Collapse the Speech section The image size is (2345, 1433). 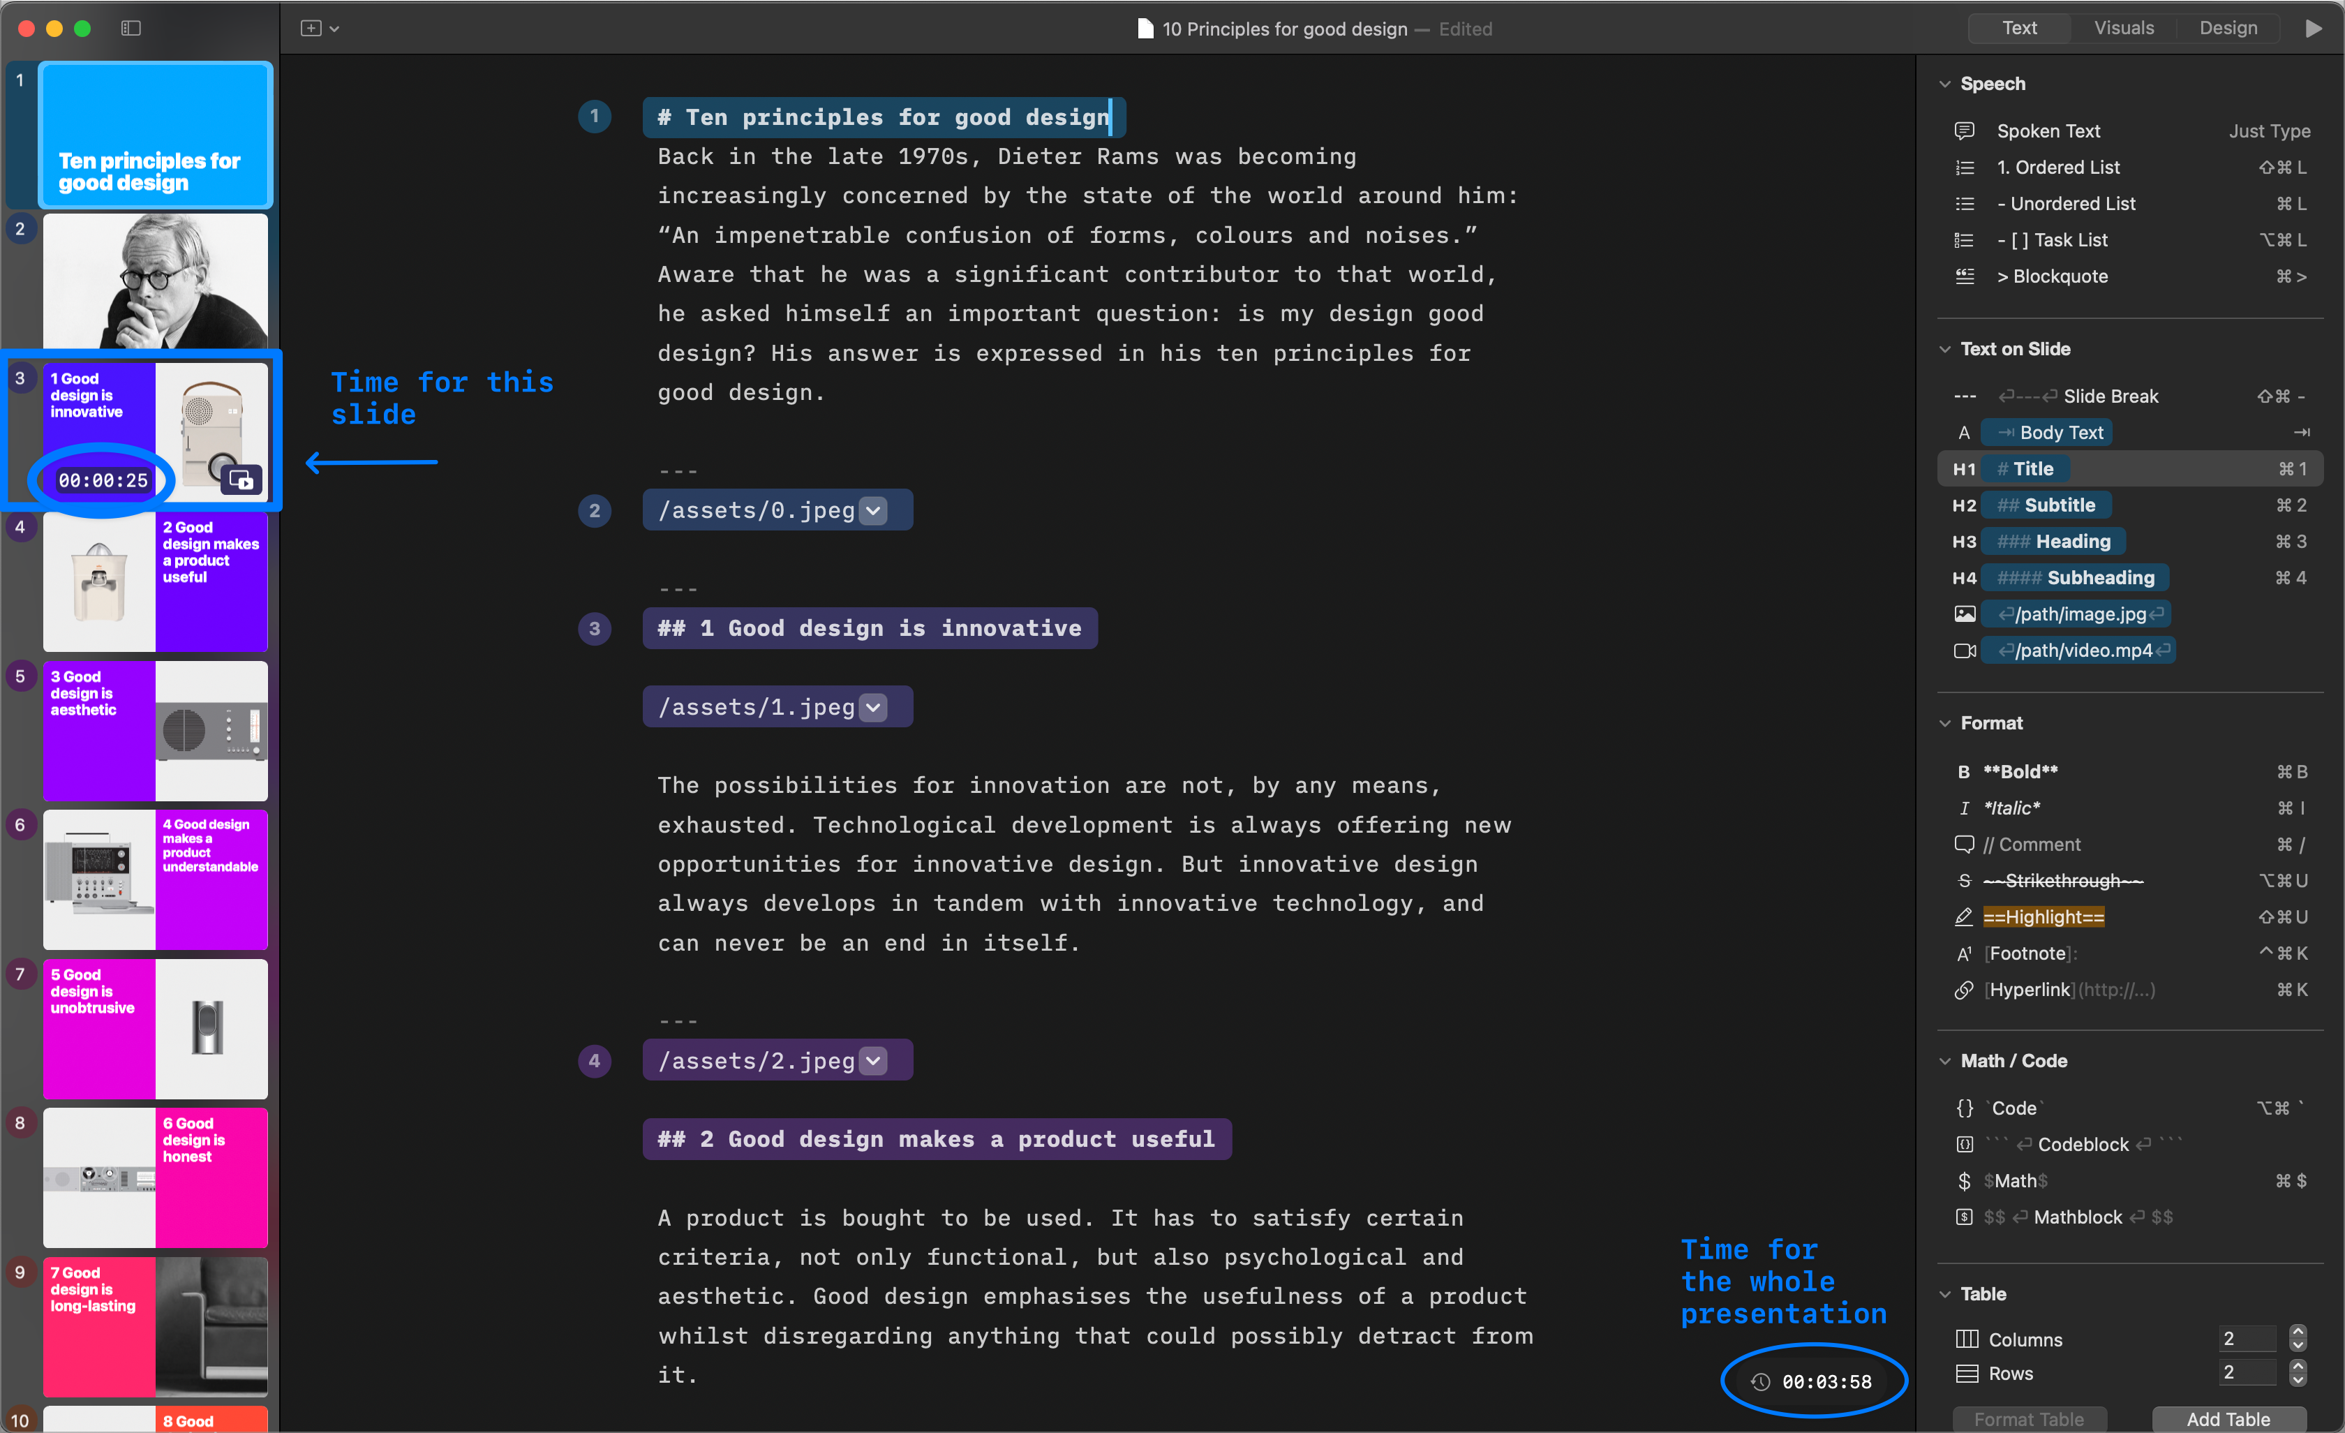pos(1944,84)
